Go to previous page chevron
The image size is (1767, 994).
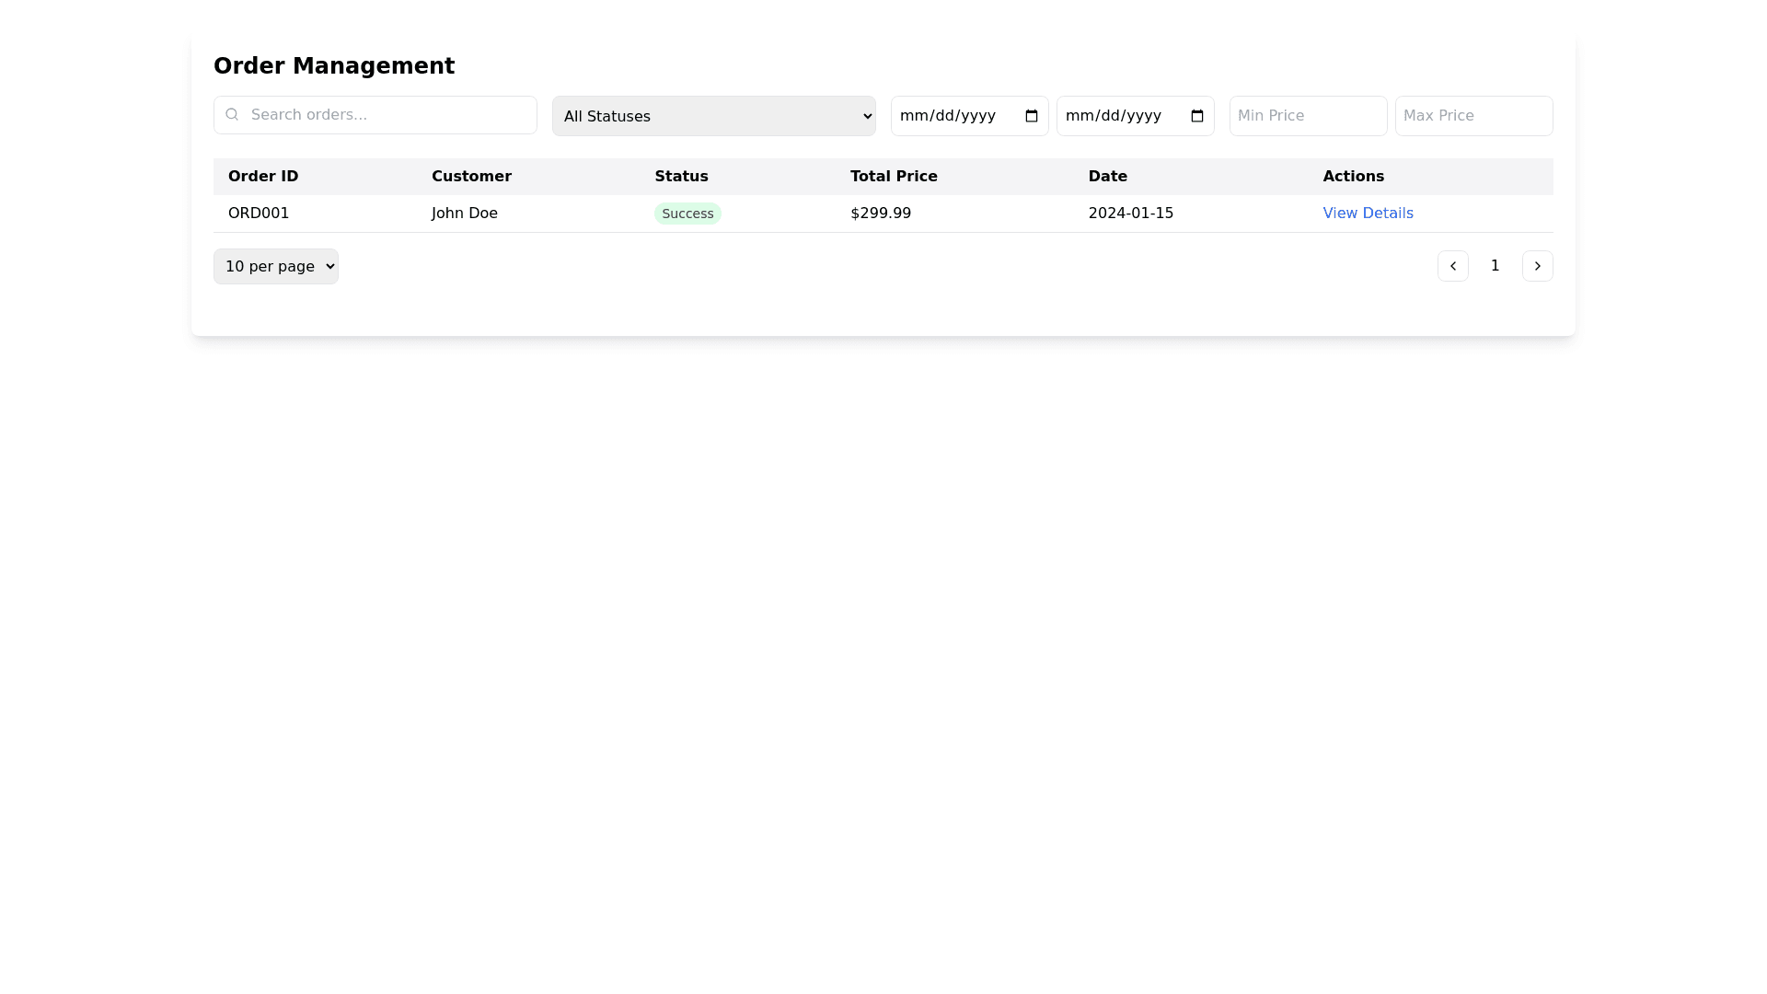click(x=1452, y=266)
